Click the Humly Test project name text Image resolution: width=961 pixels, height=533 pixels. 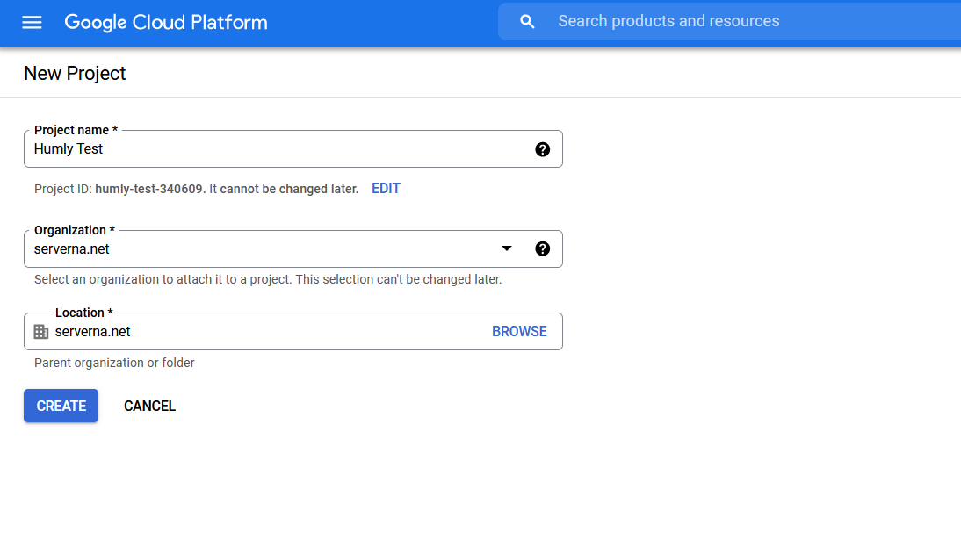click(69, 148)
